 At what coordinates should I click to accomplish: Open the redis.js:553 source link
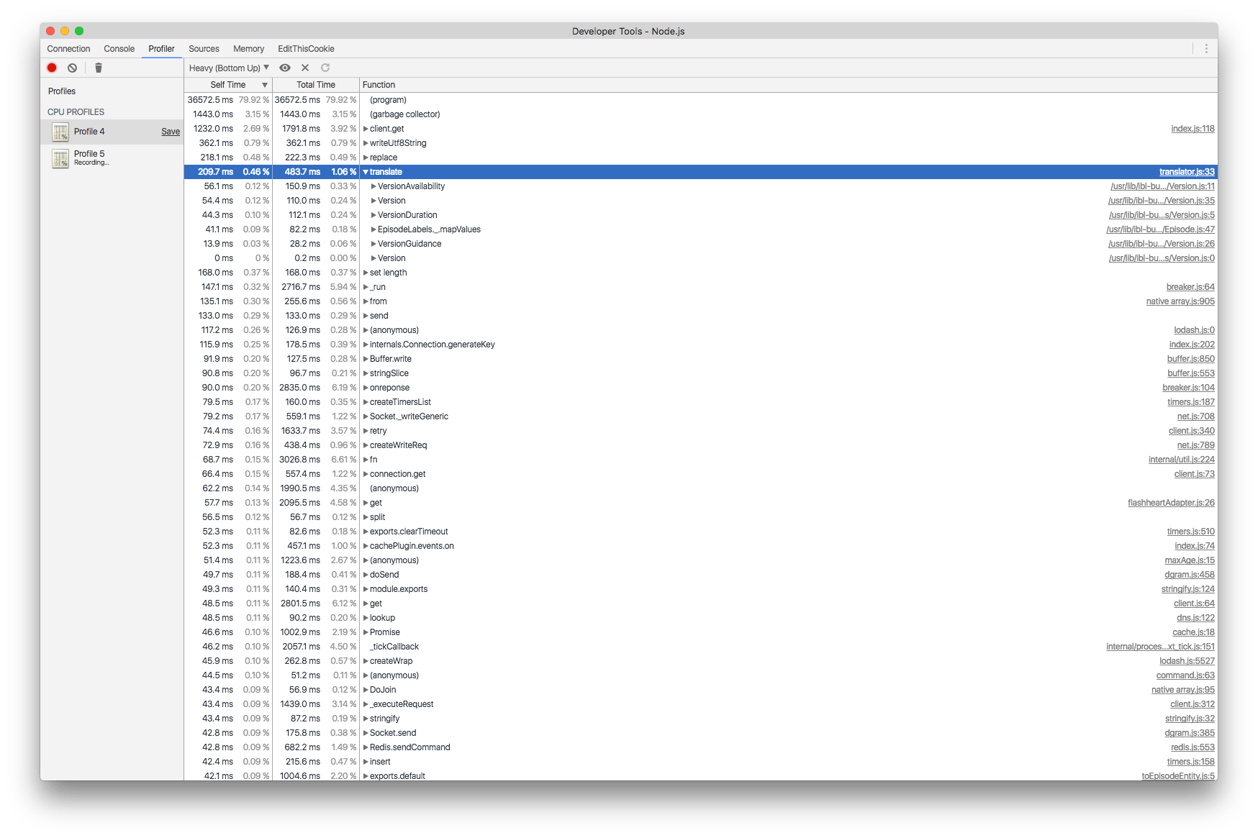pos(1193,747)
